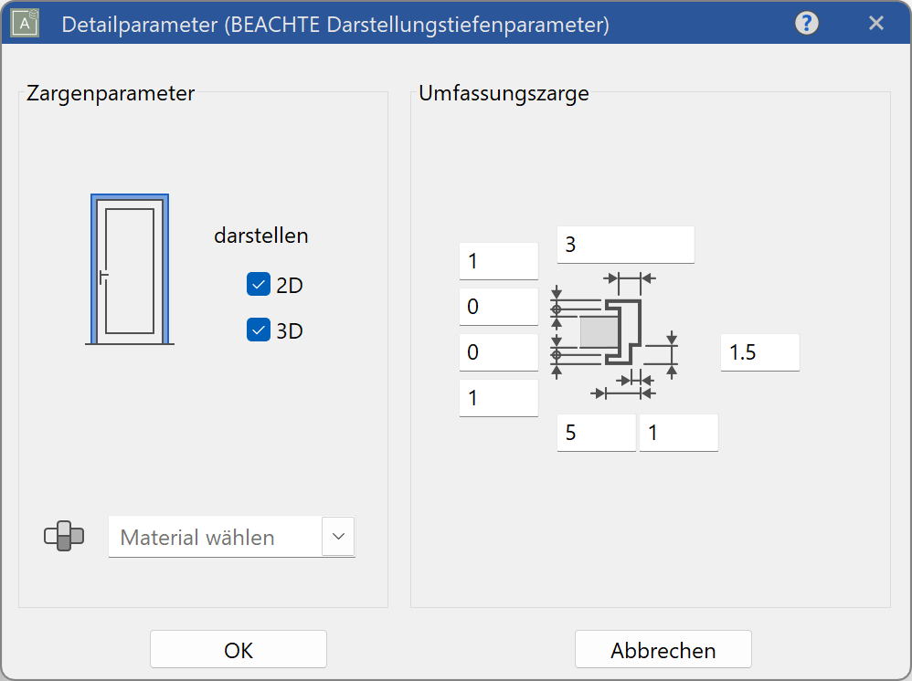The width and height of the screenshot is (912, 681).
Task: Open the Material wählen dropdown
Action: (231, 537)
